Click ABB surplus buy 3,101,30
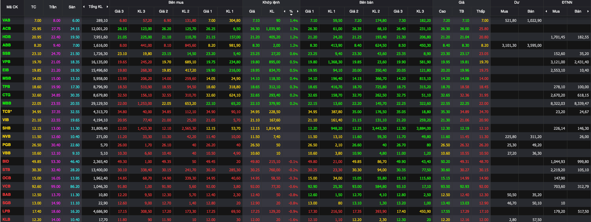The image size is (591, 222). [509, 46]
